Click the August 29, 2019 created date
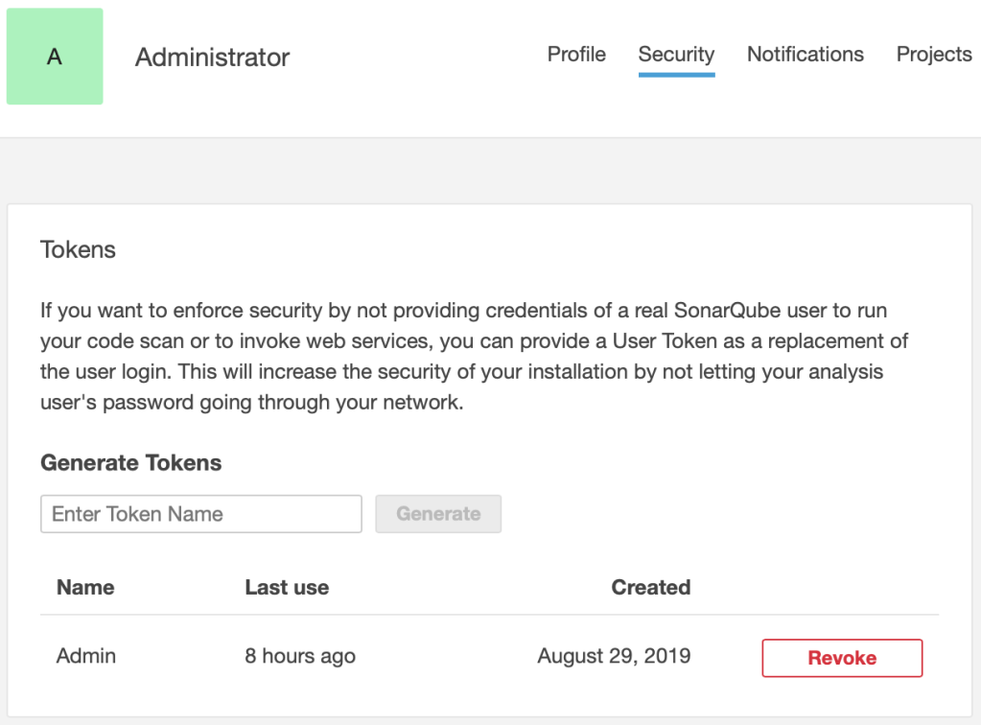 614,657
